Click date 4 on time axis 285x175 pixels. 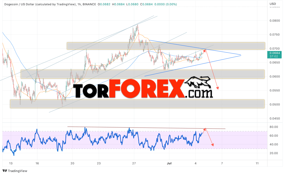[196, 163]
